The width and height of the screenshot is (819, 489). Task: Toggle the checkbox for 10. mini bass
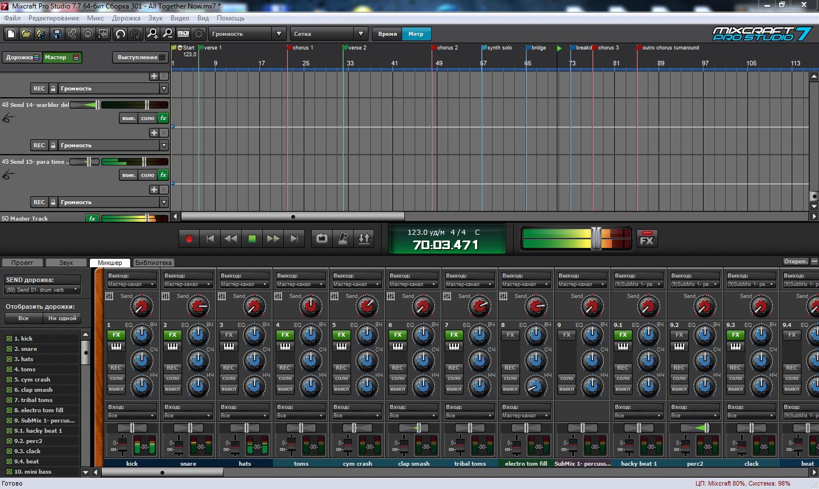click(9, 471)
